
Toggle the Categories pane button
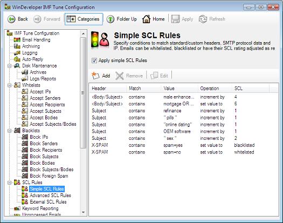pyautogui.click(x=84, y=19)
